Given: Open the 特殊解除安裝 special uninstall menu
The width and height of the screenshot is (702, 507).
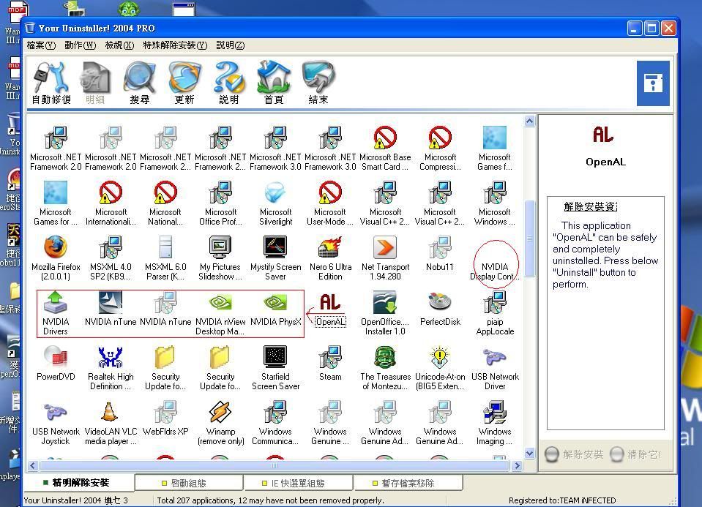Looking at the screenshot, I should coord(174,45).
